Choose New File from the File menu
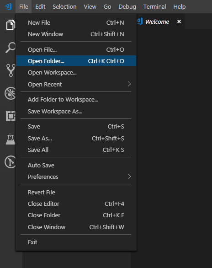The height and width of the screenshot is (268, 212). click(x=76, y=22)
